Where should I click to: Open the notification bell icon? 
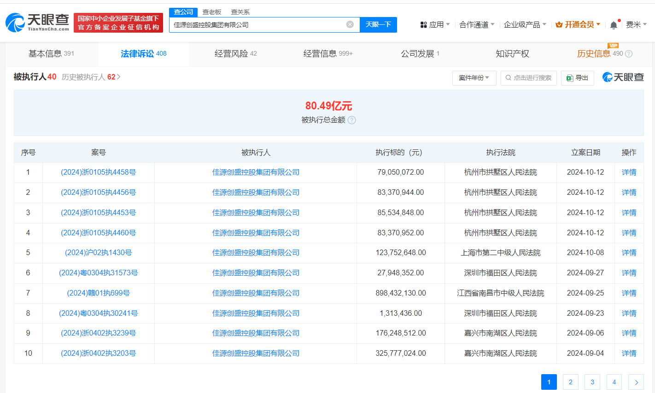613,24
